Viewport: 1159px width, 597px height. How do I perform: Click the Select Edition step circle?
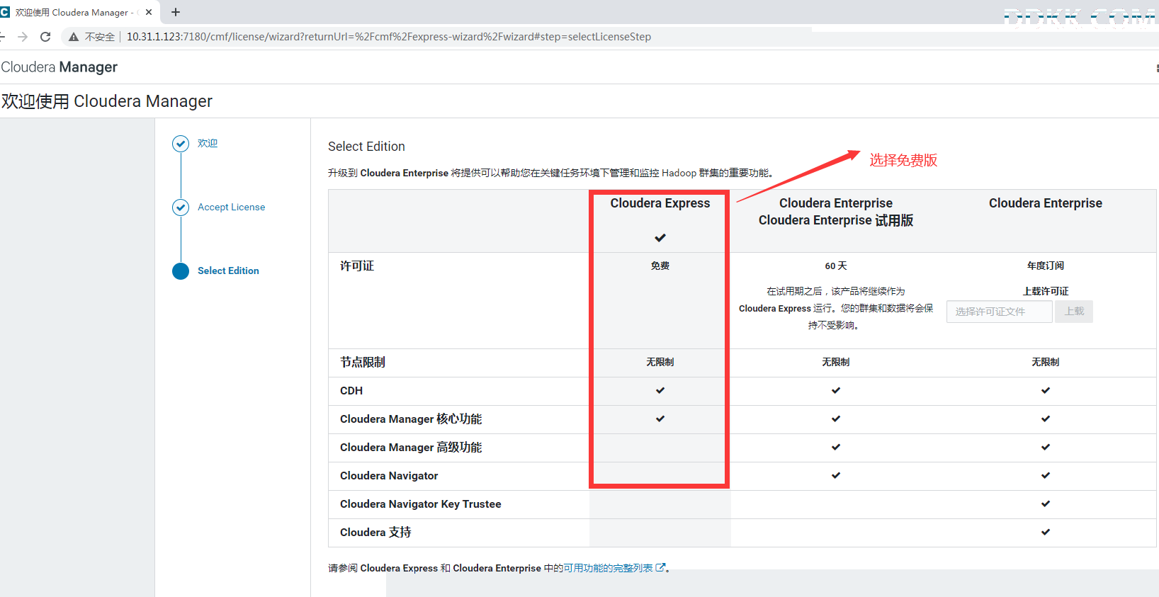point(181,271)
